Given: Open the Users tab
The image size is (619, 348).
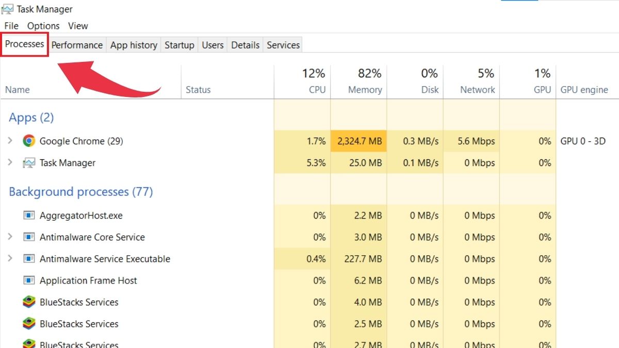Looking at the screenshot, I should point(213,45).
